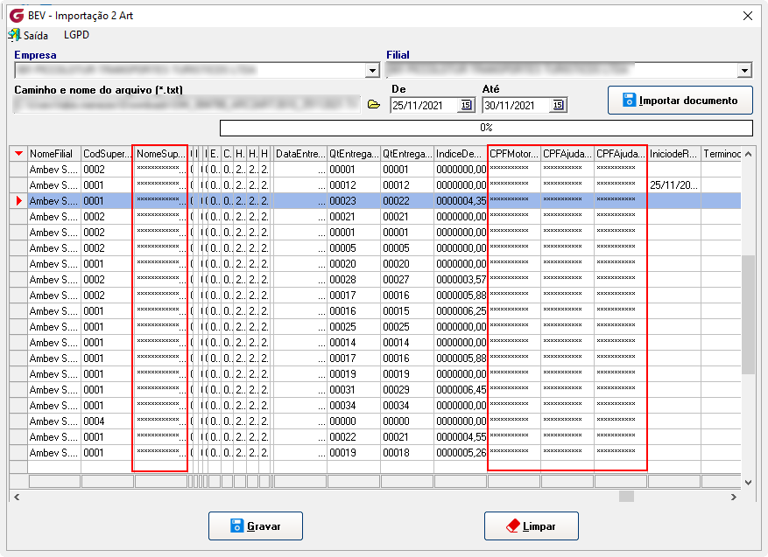Click the NomeSup column header

click(x=160, y=154)
